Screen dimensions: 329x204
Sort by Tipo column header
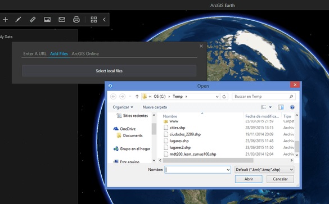coord(287,116)
